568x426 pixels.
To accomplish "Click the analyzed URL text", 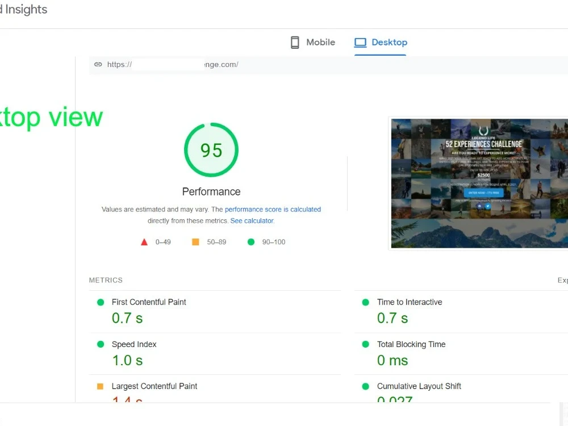I will 173,65.
